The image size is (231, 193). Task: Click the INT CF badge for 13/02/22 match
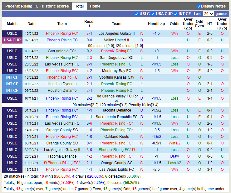click(12, 77)
